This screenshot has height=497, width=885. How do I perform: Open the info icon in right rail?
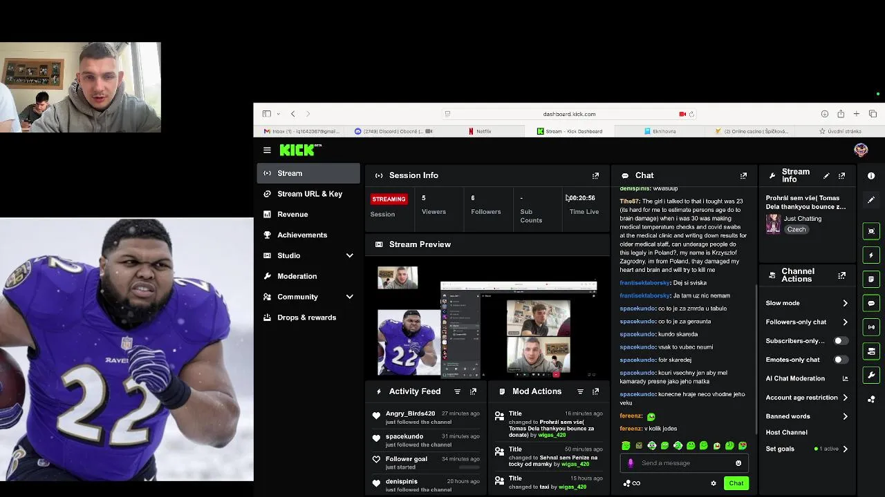tap(871, 176)
